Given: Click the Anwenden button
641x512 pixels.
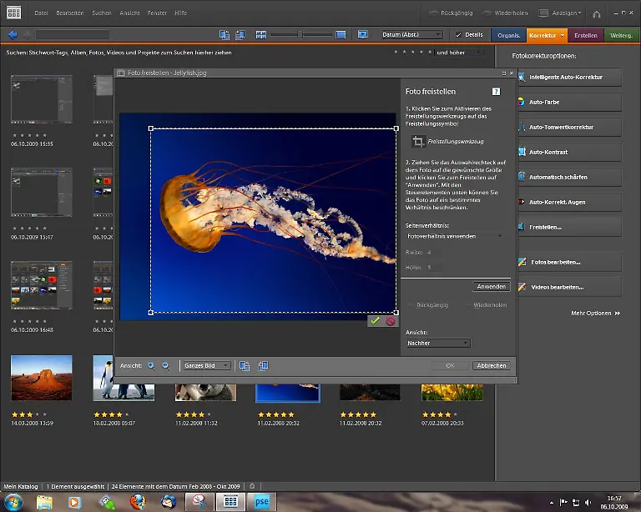Looking at the screenshot, I should 491,287.
